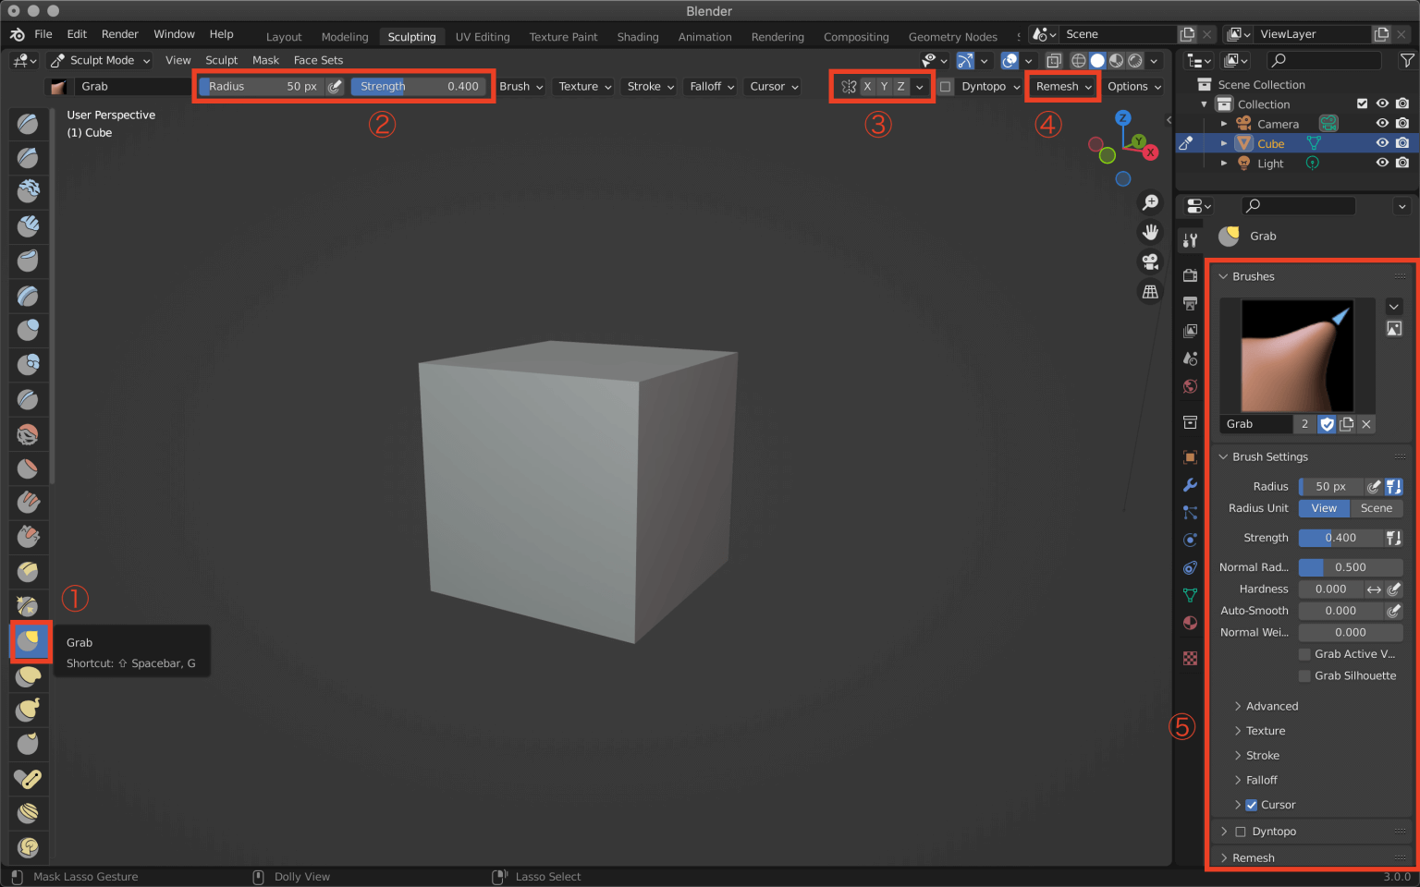The width and height of the screenshot is (1420, 887).
Task: Open the Modifier properties tab (wrench icon)
Action: pos(1190,484)
